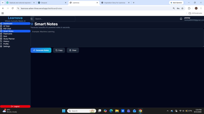Open notifications bell icon
Image resolution: width=204 pixels, height=114 pixels.
[x=181, y=19]
